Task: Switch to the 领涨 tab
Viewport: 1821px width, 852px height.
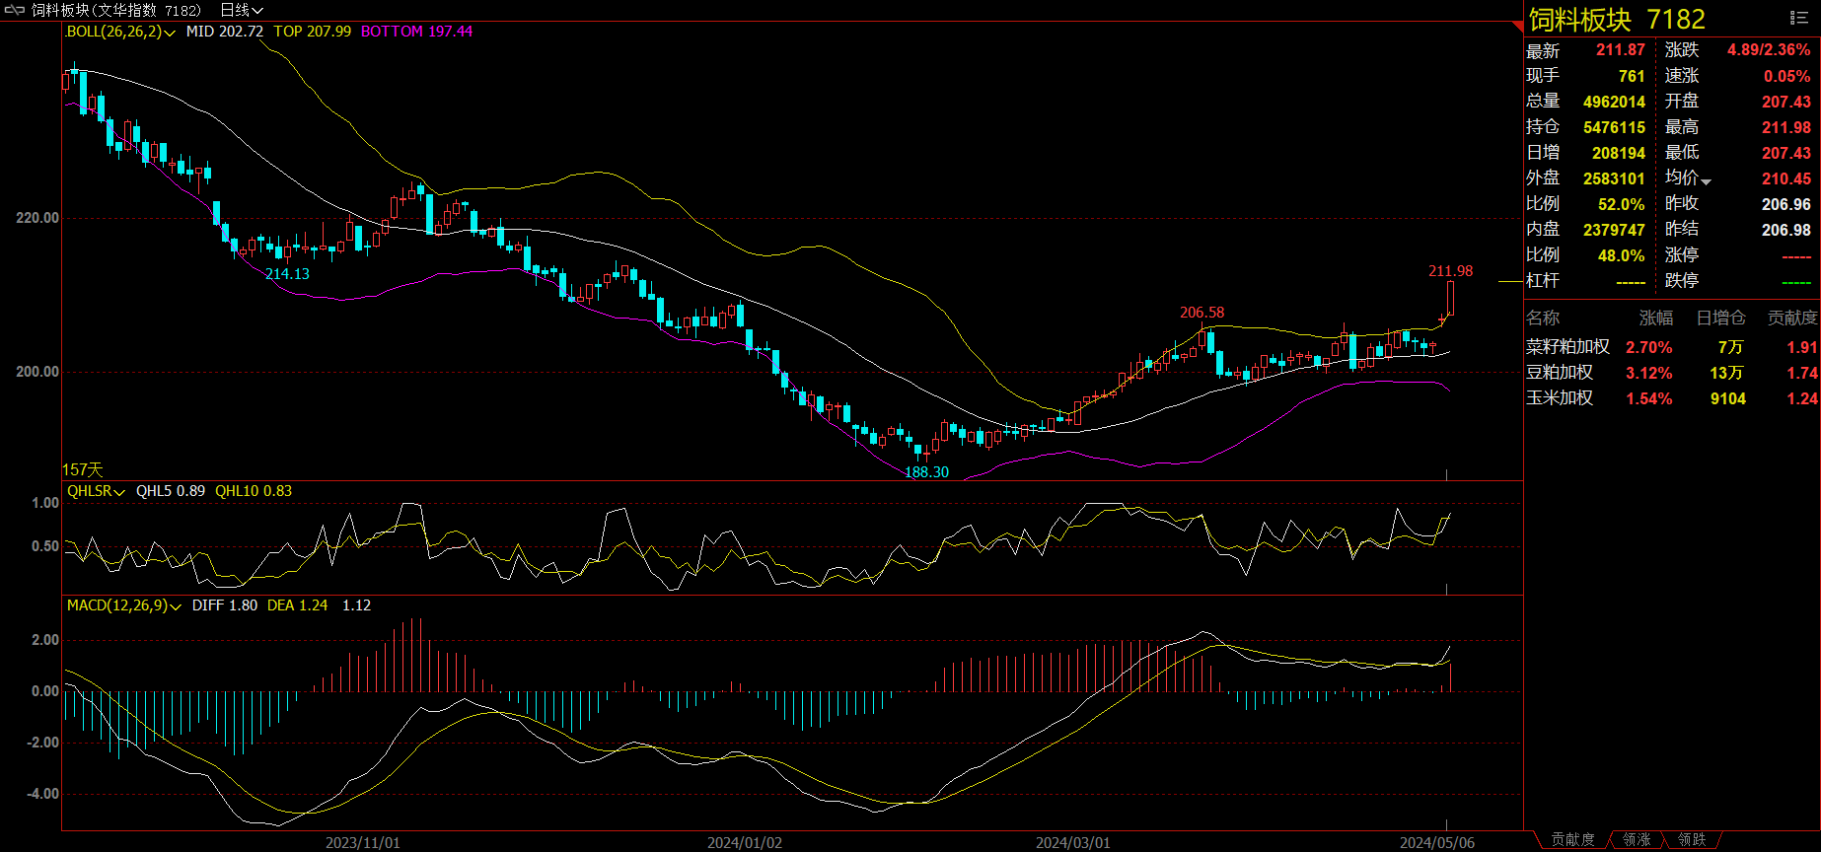Action: point(1637,839)
